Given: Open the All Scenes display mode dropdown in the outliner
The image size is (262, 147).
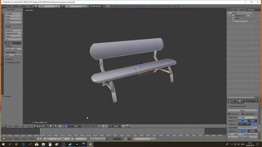Looking at the screenshot, I should coord(253,10).
